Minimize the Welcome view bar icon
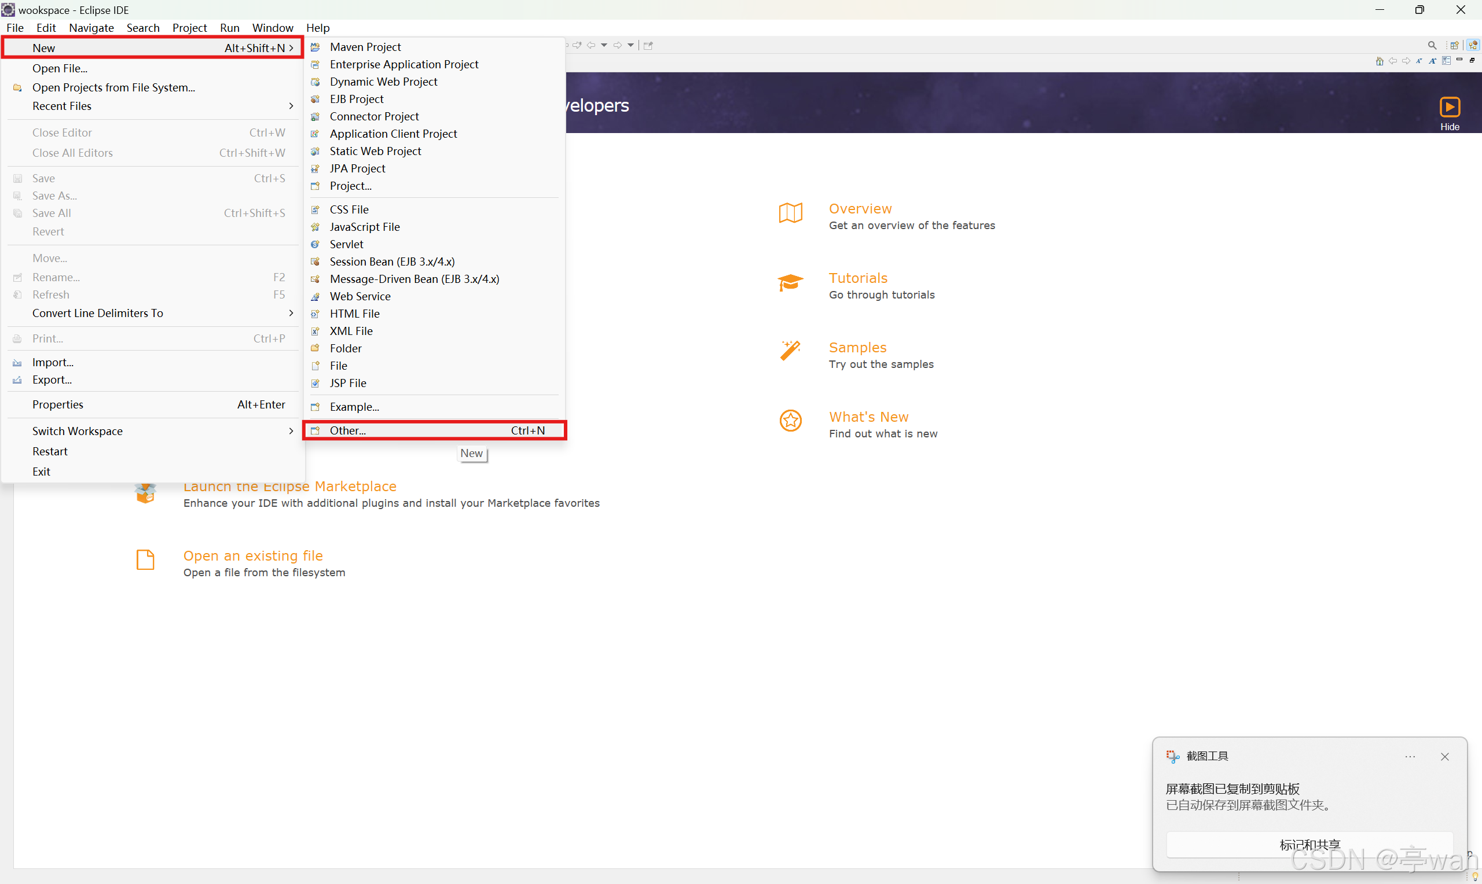 (1459, 60)
